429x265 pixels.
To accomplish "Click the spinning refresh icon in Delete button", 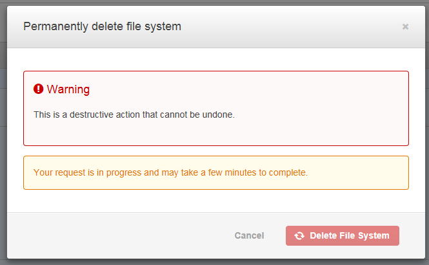I will pyautogui.click(x=299, y=236).
